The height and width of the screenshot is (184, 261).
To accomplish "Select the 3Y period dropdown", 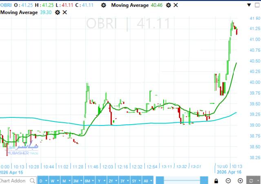I will pyautogui.click(x=124, y=180).
